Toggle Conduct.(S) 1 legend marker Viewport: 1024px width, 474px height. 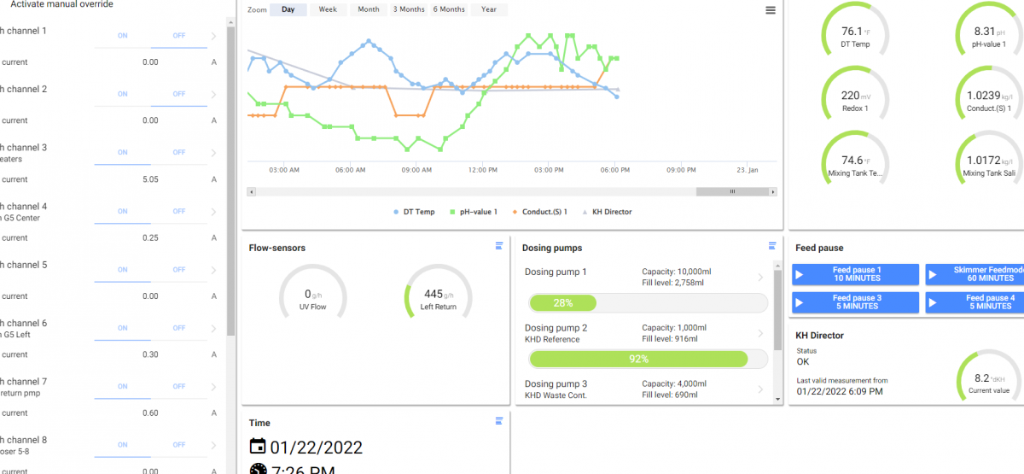[514, 212]
